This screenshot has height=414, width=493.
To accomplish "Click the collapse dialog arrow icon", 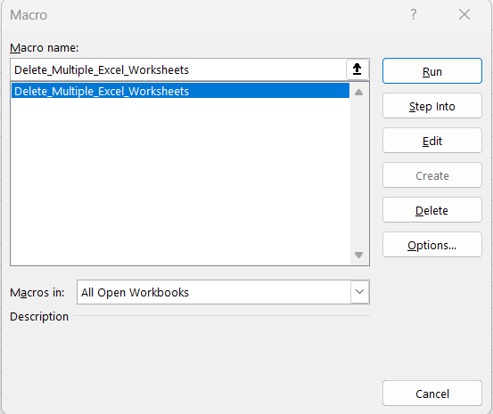I will (x=357, y=69).
